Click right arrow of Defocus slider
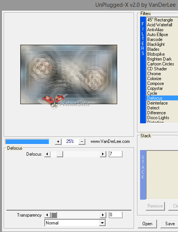178x232 pixels. click(103, 154)
